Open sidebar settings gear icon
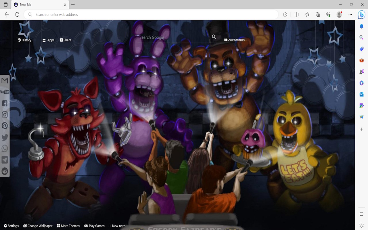Screen dimensions: 368x230 coord(362,225)
